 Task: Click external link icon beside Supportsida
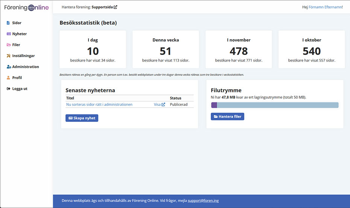(x=116, y=7)
